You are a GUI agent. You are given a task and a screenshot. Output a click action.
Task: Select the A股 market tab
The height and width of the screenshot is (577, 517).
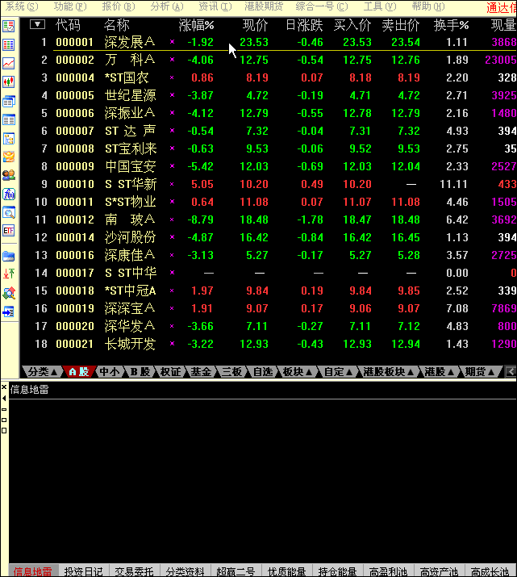click(79, 372)
